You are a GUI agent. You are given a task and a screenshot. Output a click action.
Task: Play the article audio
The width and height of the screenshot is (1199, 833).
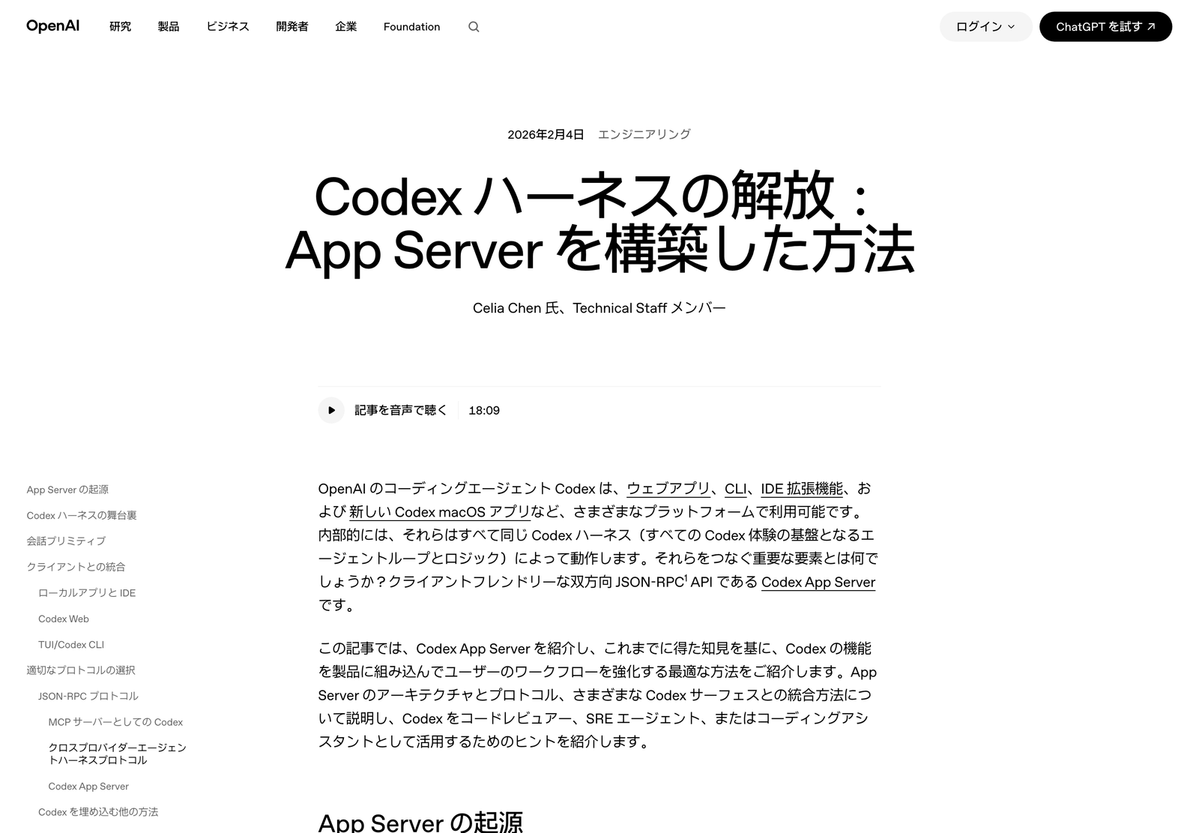pyautogui.click(x=331, y=410)
